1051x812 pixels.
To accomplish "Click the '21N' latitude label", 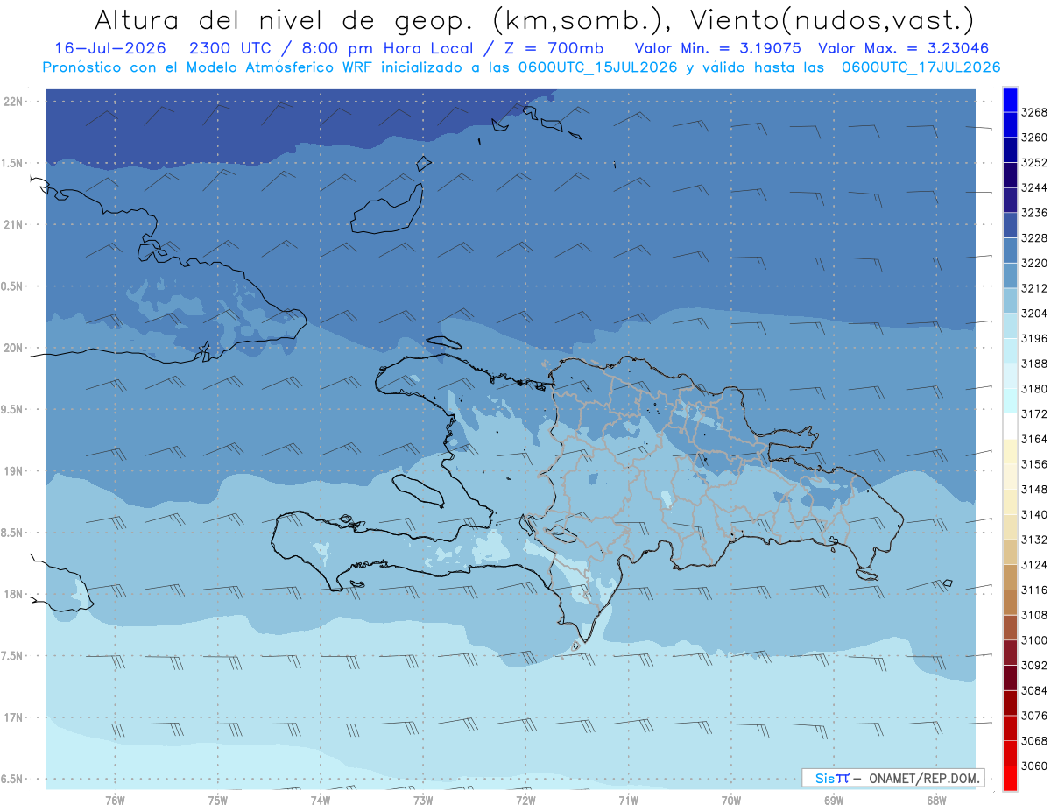I will pos(14,225).
